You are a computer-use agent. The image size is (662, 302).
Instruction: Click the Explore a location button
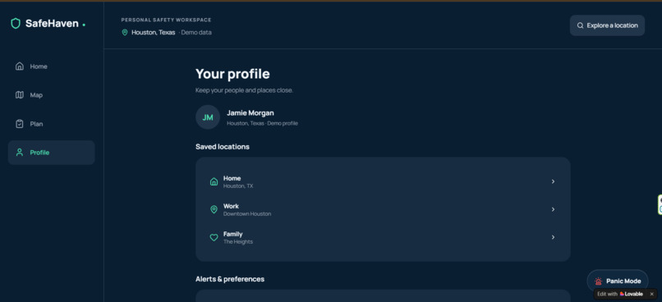click(x=607, y=25)
